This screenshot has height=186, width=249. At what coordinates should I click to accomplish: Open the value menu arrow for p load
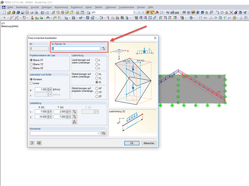[x=51, y=89]
